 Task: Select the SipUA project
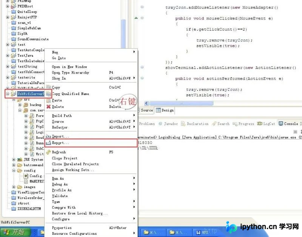click(19, 34)
